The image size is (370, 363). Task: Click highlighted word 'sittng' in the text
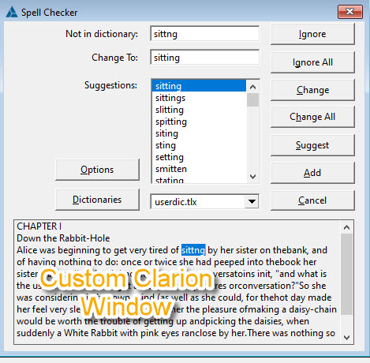click(193, 250)
